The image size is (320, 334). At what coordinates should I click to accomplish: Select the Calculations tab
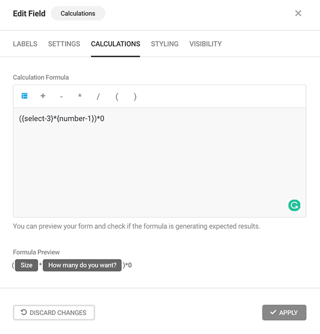[115, 44]
